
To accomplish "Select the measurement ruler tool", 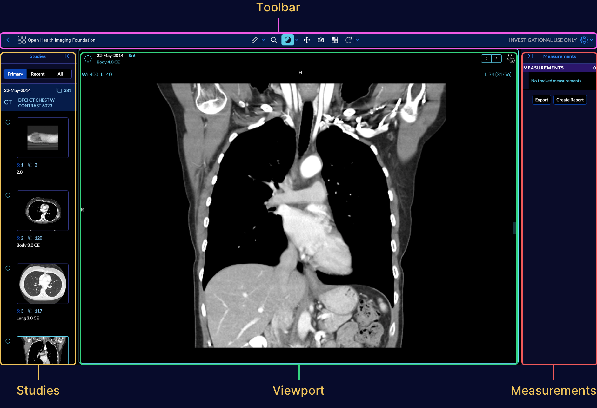I will [x=254, y=40].
